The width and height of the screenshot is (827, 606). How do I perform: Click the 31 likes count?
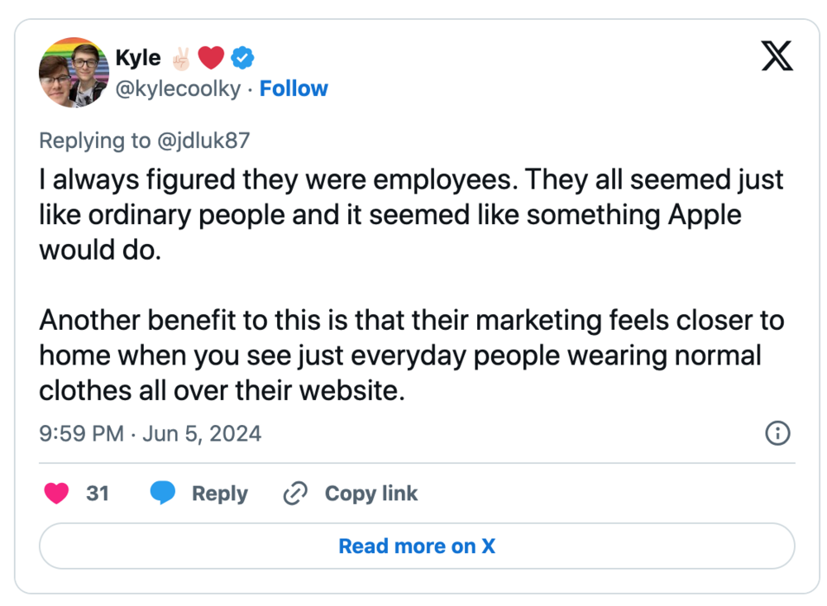click(x=98, y=494)
